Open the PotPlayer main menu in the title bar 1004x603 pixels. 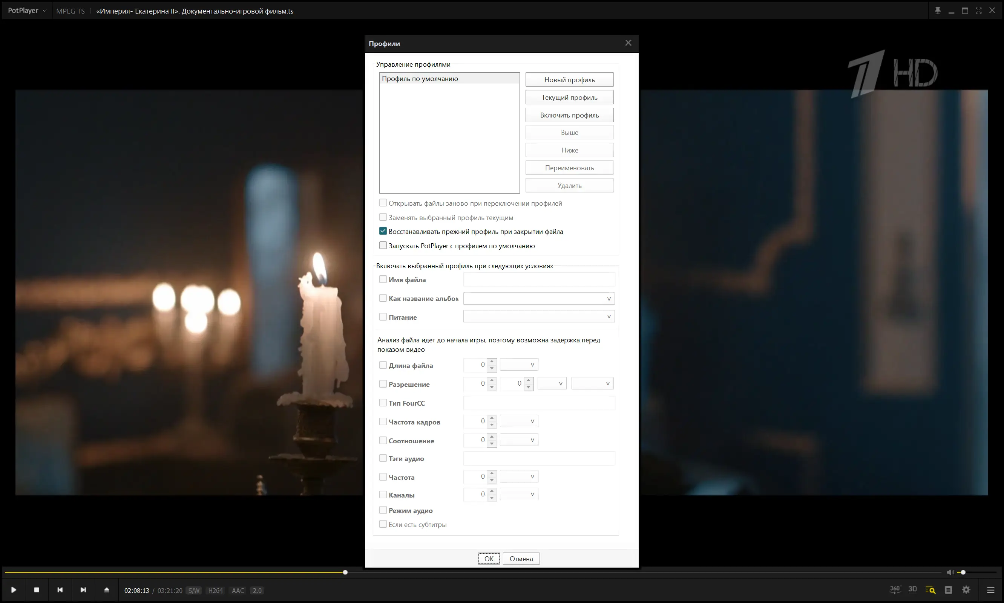27,11
